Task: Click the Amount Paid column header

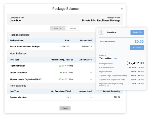Action: pyautogui.click(x=86, y=40)
